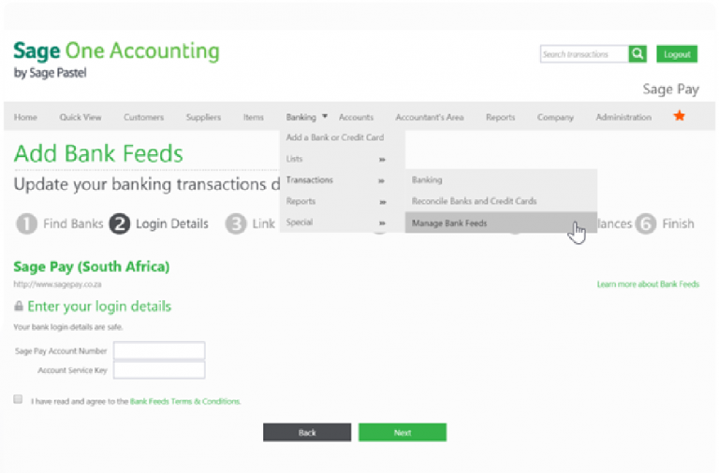The width and height of the screenshot is (719, 473).
Task: Click the sagepay.co.za URL text
Action: pos(57,284)
